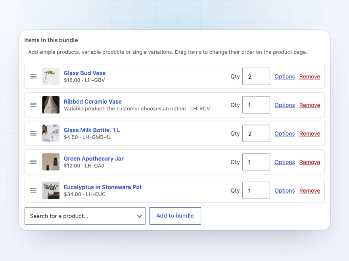Show Options for Green Apothecary Jar
This screenshot has height=261, width=349.
pyautogui.click(x=284, y=162)
